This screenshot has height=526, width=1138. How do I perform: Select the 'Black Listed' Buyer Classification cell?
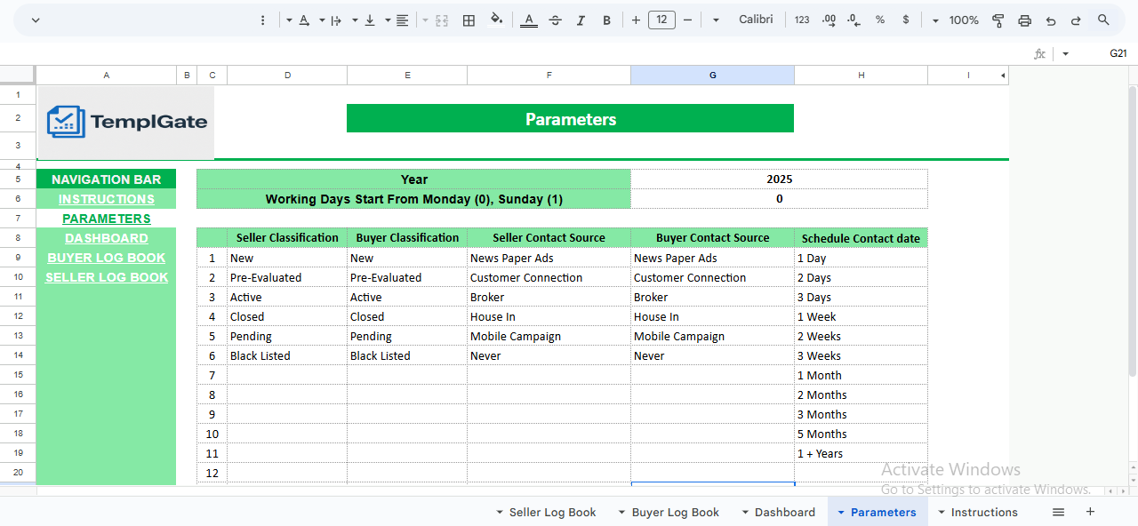pyautogui.click(x=407, y=355)
